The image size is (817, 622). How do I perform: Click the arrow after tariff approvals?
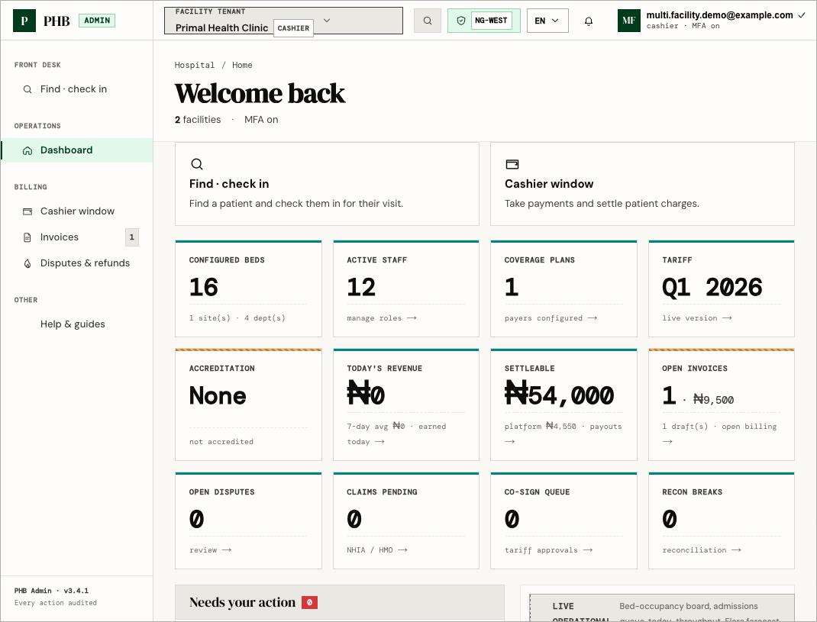tap(588, 550)
